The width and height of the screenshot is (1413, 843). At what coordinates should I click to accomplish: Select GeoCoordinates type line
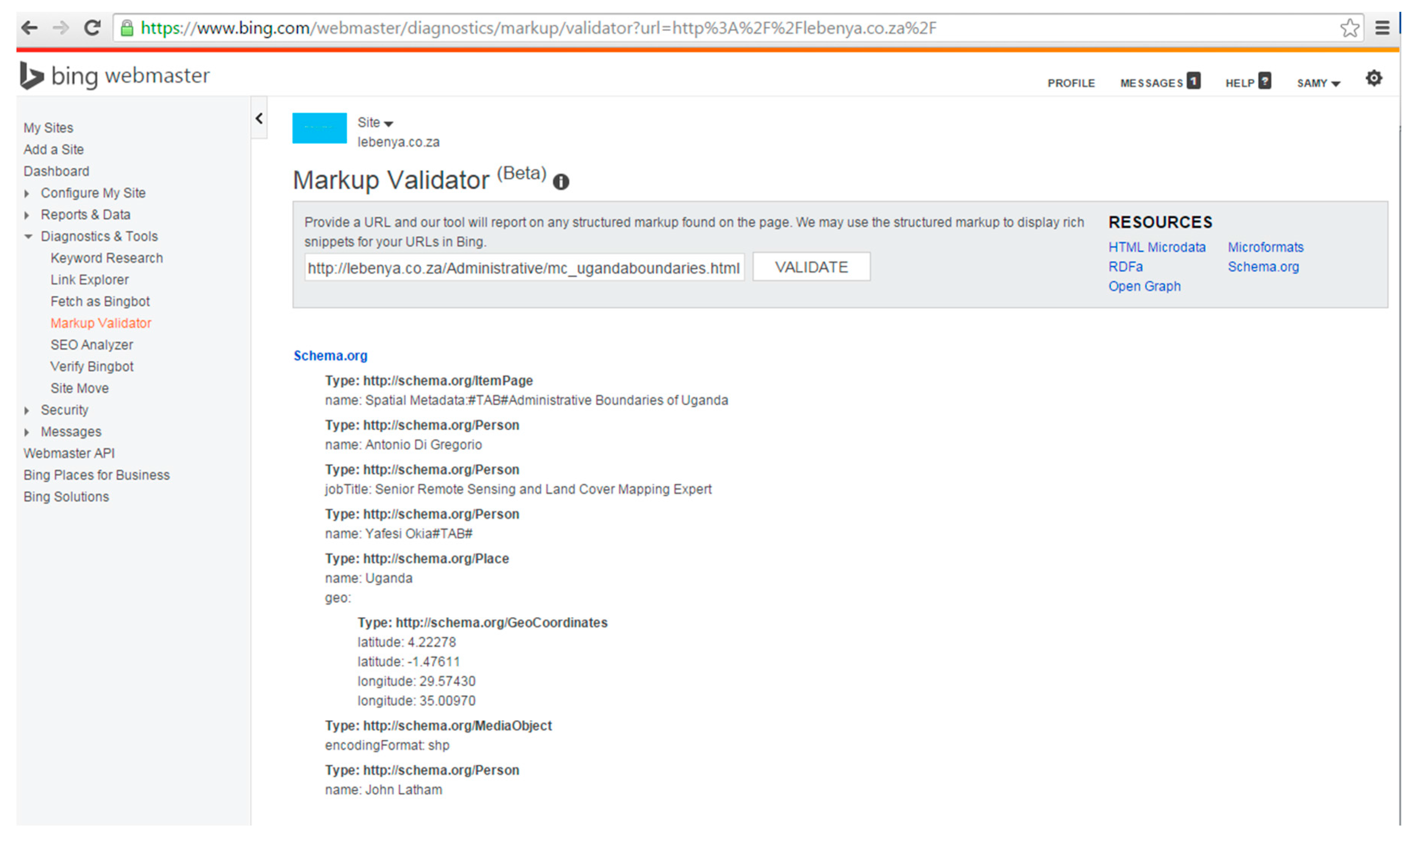(482, 623)
